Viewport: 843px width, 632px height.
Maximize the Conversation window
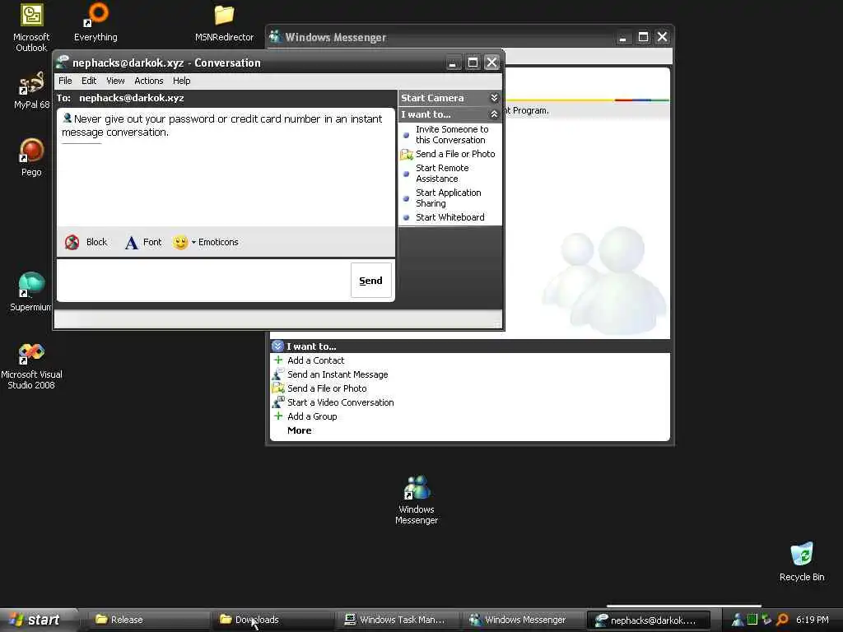(473, 63)
